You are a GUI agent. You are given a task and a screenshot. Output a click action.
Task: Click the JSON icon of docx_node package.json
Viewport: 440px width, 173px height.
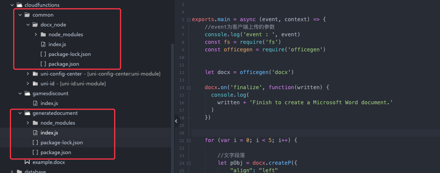click(43, 64)
